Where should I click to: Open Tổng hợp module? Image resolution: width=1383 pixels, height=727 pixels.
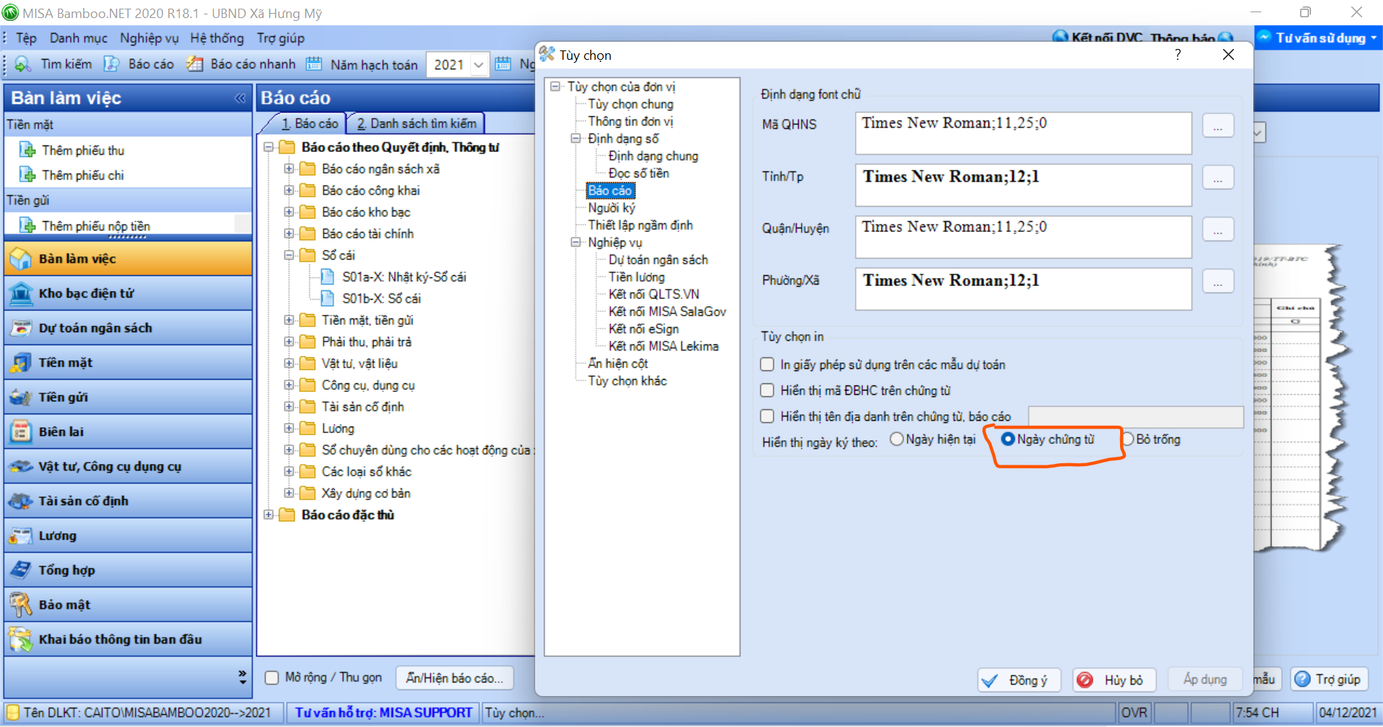click(x=128, y=570)
